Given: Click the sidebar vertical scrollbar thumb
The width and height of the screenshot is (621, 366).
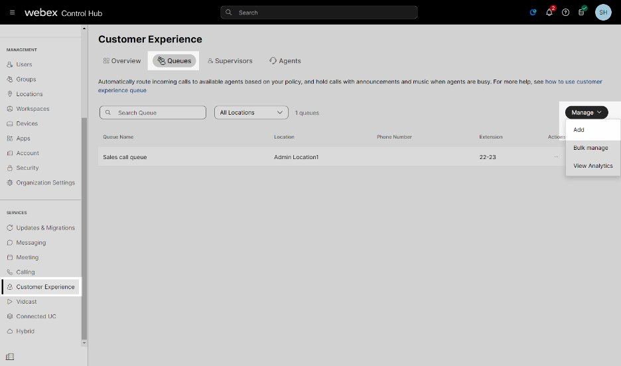Looking at the screenshot, I should pyautogui.click(x=84, y=227).
